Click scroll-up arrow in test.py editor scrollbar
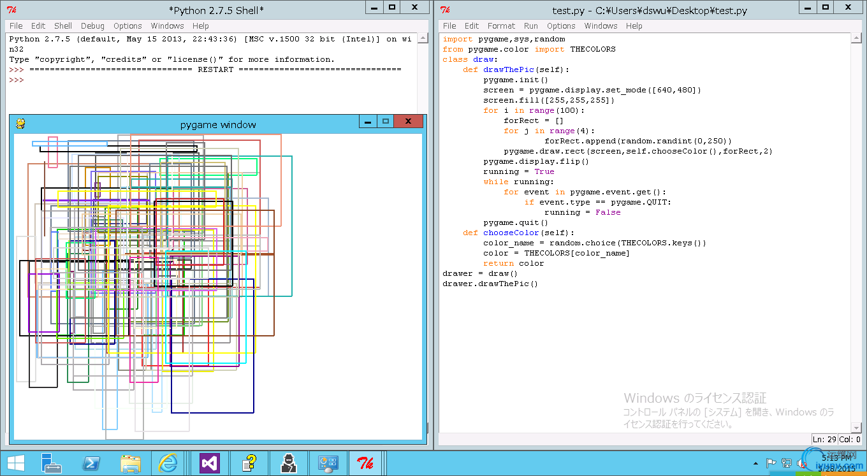867x476 pixels. point(856,39)
